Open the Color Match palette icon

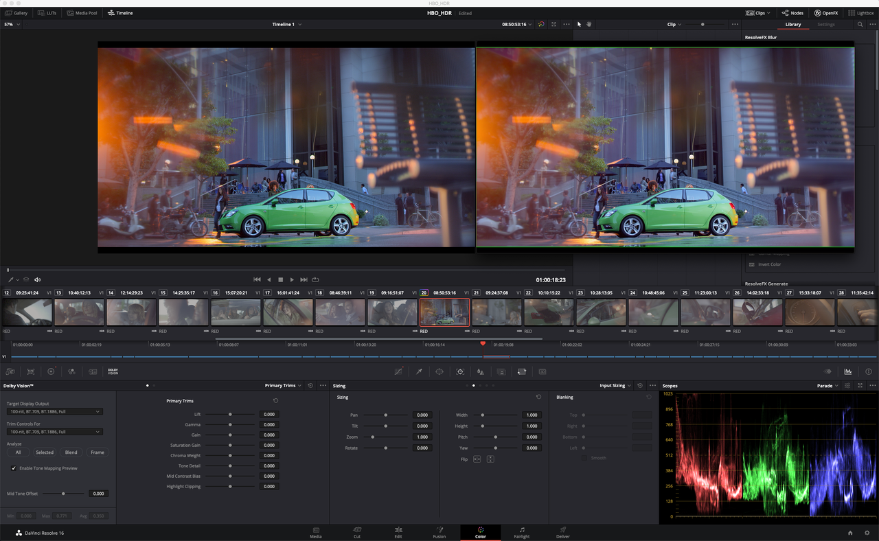tap(30, 371)
